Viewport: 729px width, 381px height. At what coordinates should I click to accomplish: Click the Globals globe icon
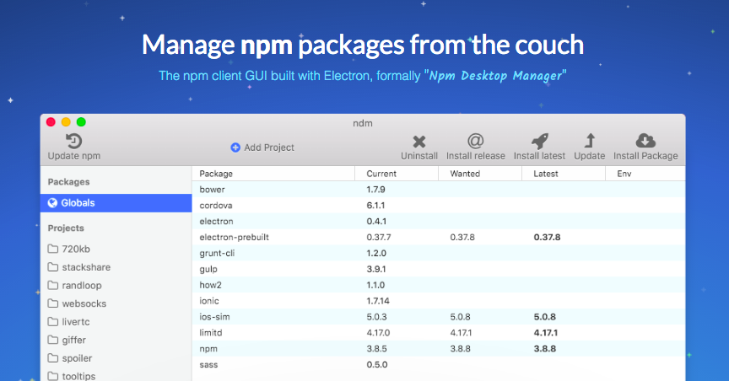[x=52, y=202]
